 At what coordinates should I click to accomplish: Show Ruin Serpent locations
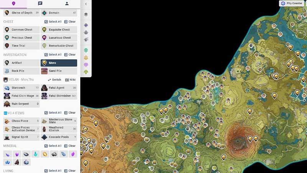[21, 104]
